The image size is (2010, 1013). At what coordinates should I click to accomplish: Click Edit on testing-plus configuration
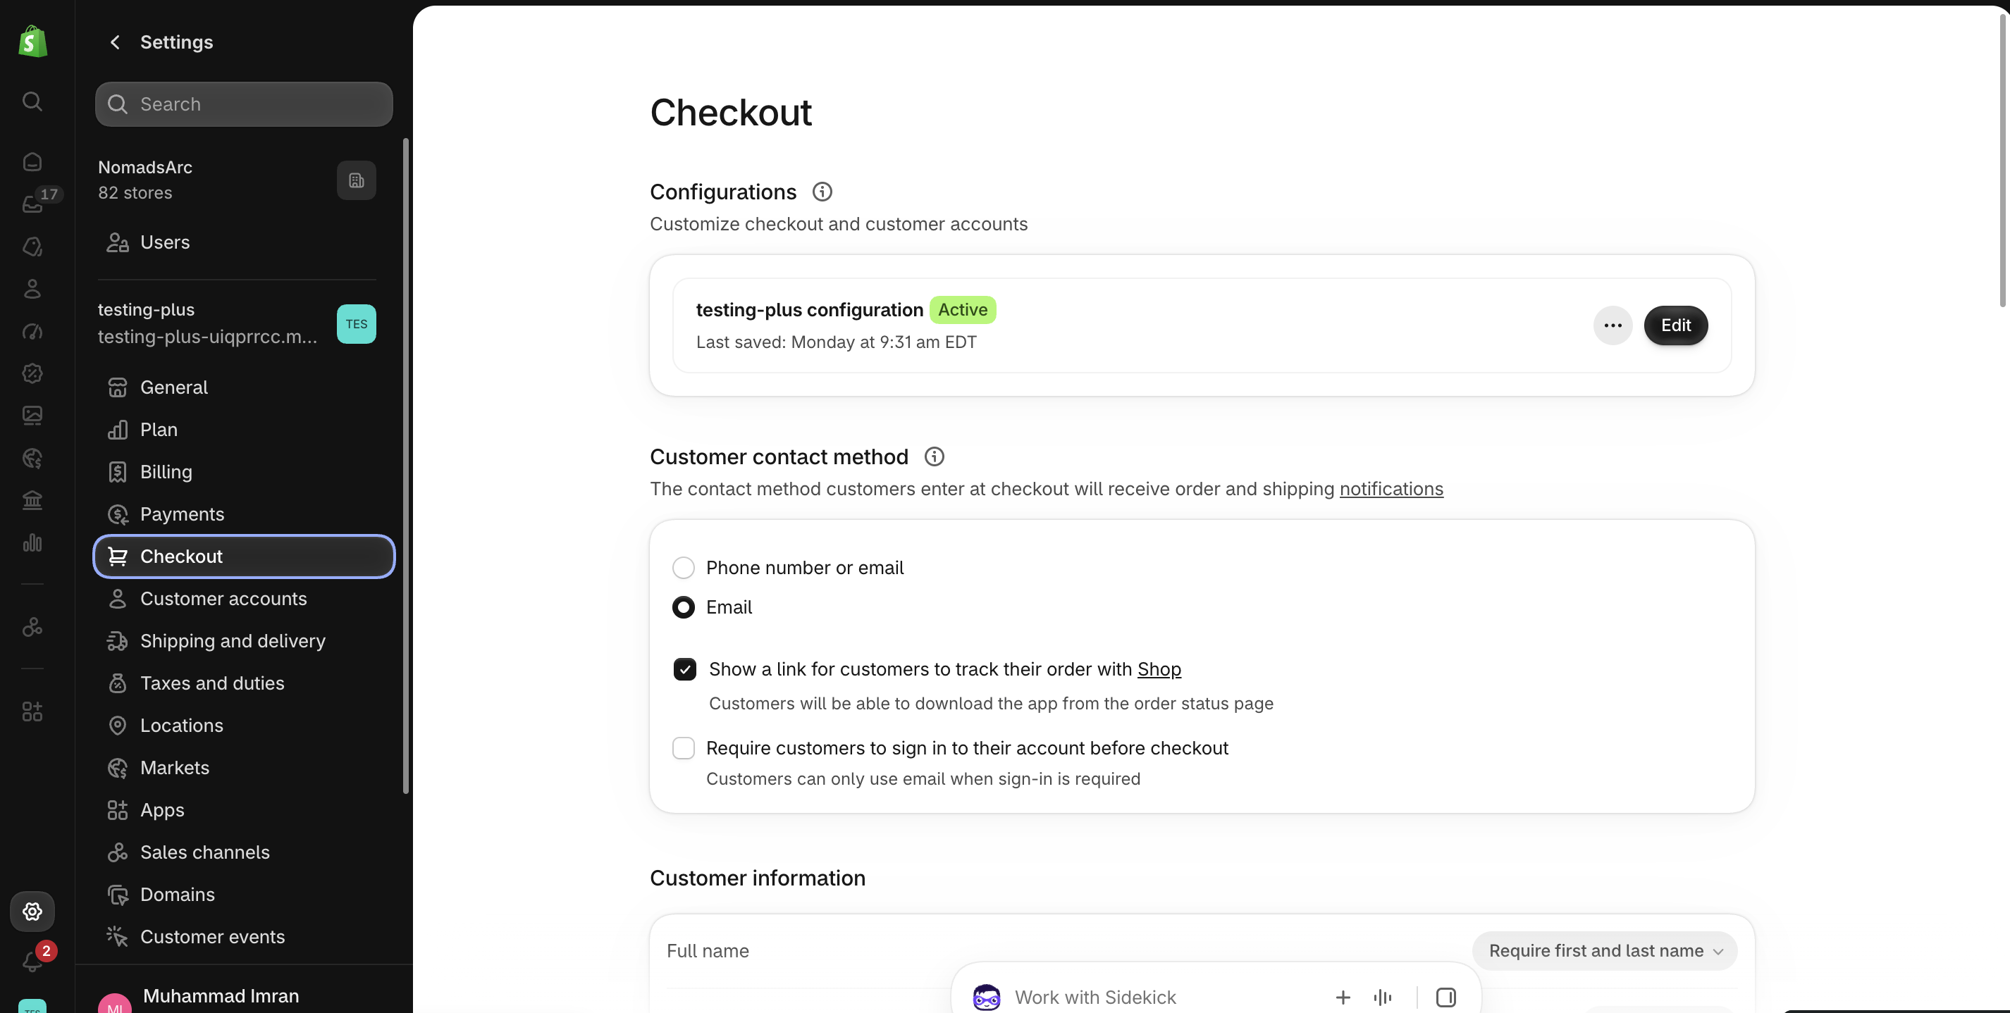coord(1675,325)
